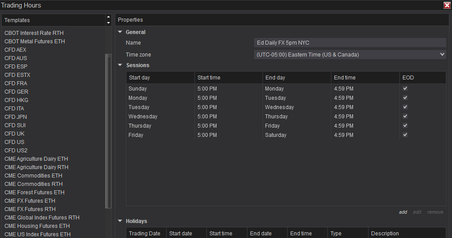The height and width of the screenshot is (238, 452).
Task: Click the Templates list down arrow
Action: (x=108, y=23)
